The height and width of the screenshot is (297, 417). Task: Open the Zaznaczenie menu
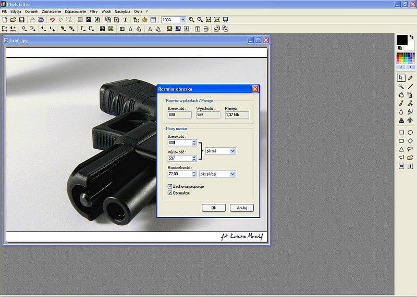(x=51, y=11)
